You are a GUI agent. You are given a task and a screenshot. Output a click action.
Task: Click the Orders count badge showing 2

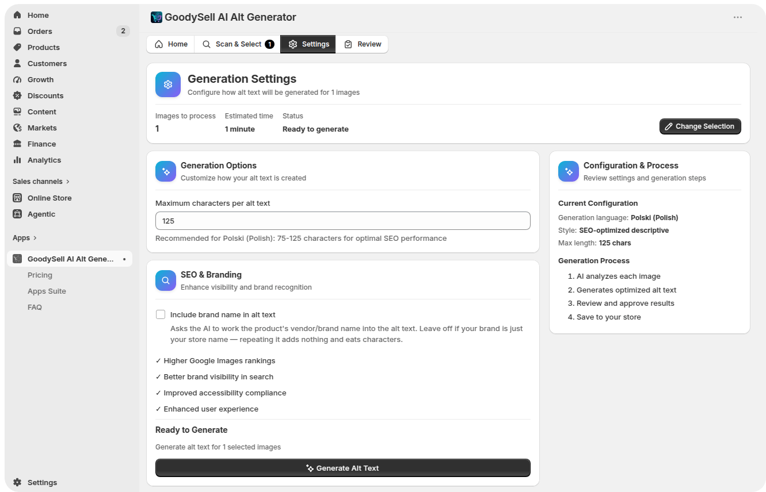pos(123,31)
